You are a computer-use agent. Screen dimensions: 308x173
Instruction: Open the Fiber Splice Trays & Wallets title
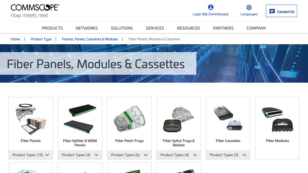179,143
